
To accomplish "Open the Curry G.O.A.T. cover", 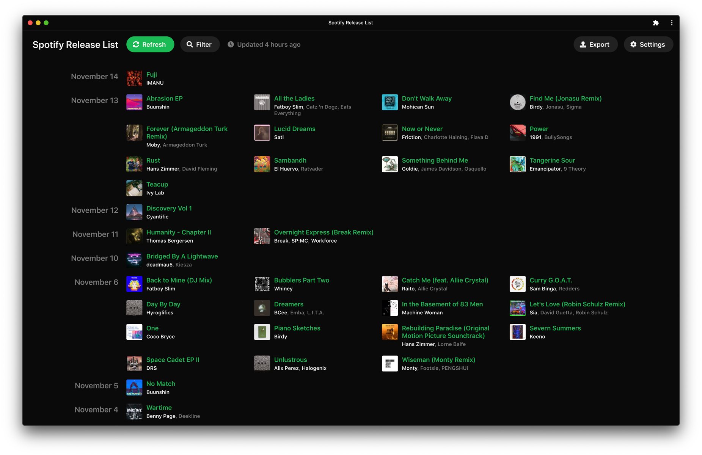I will pyautogui.click(x=518, y=284).
